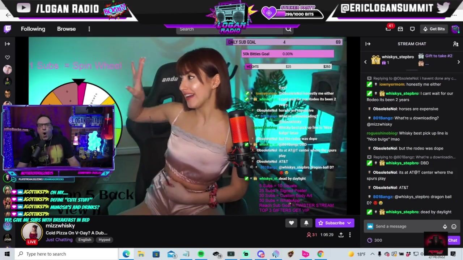Toggle the notification bell for this channel

pyautogui.click(x=306, y=223)
